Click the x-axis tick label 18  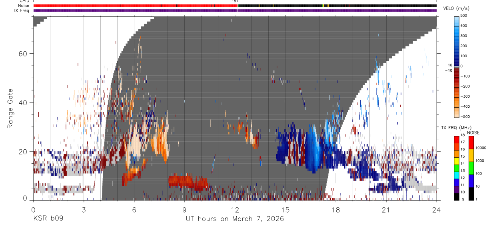pyautogui.click(x=335, y=210)
